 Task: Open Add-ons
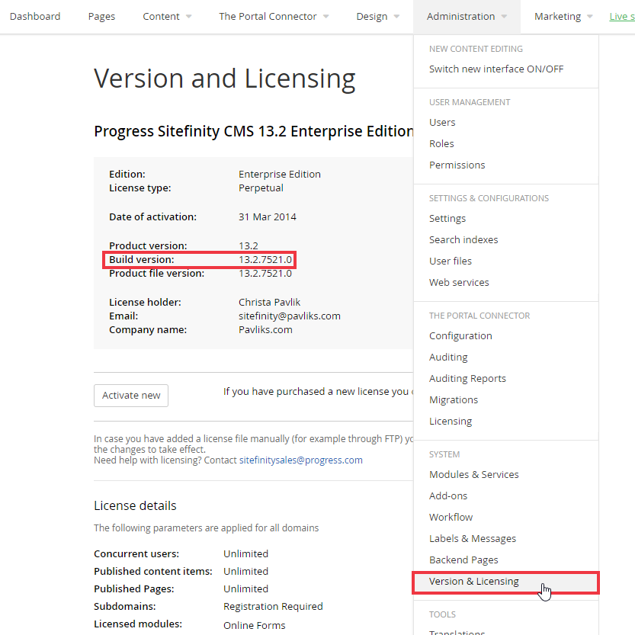point(448,496)
